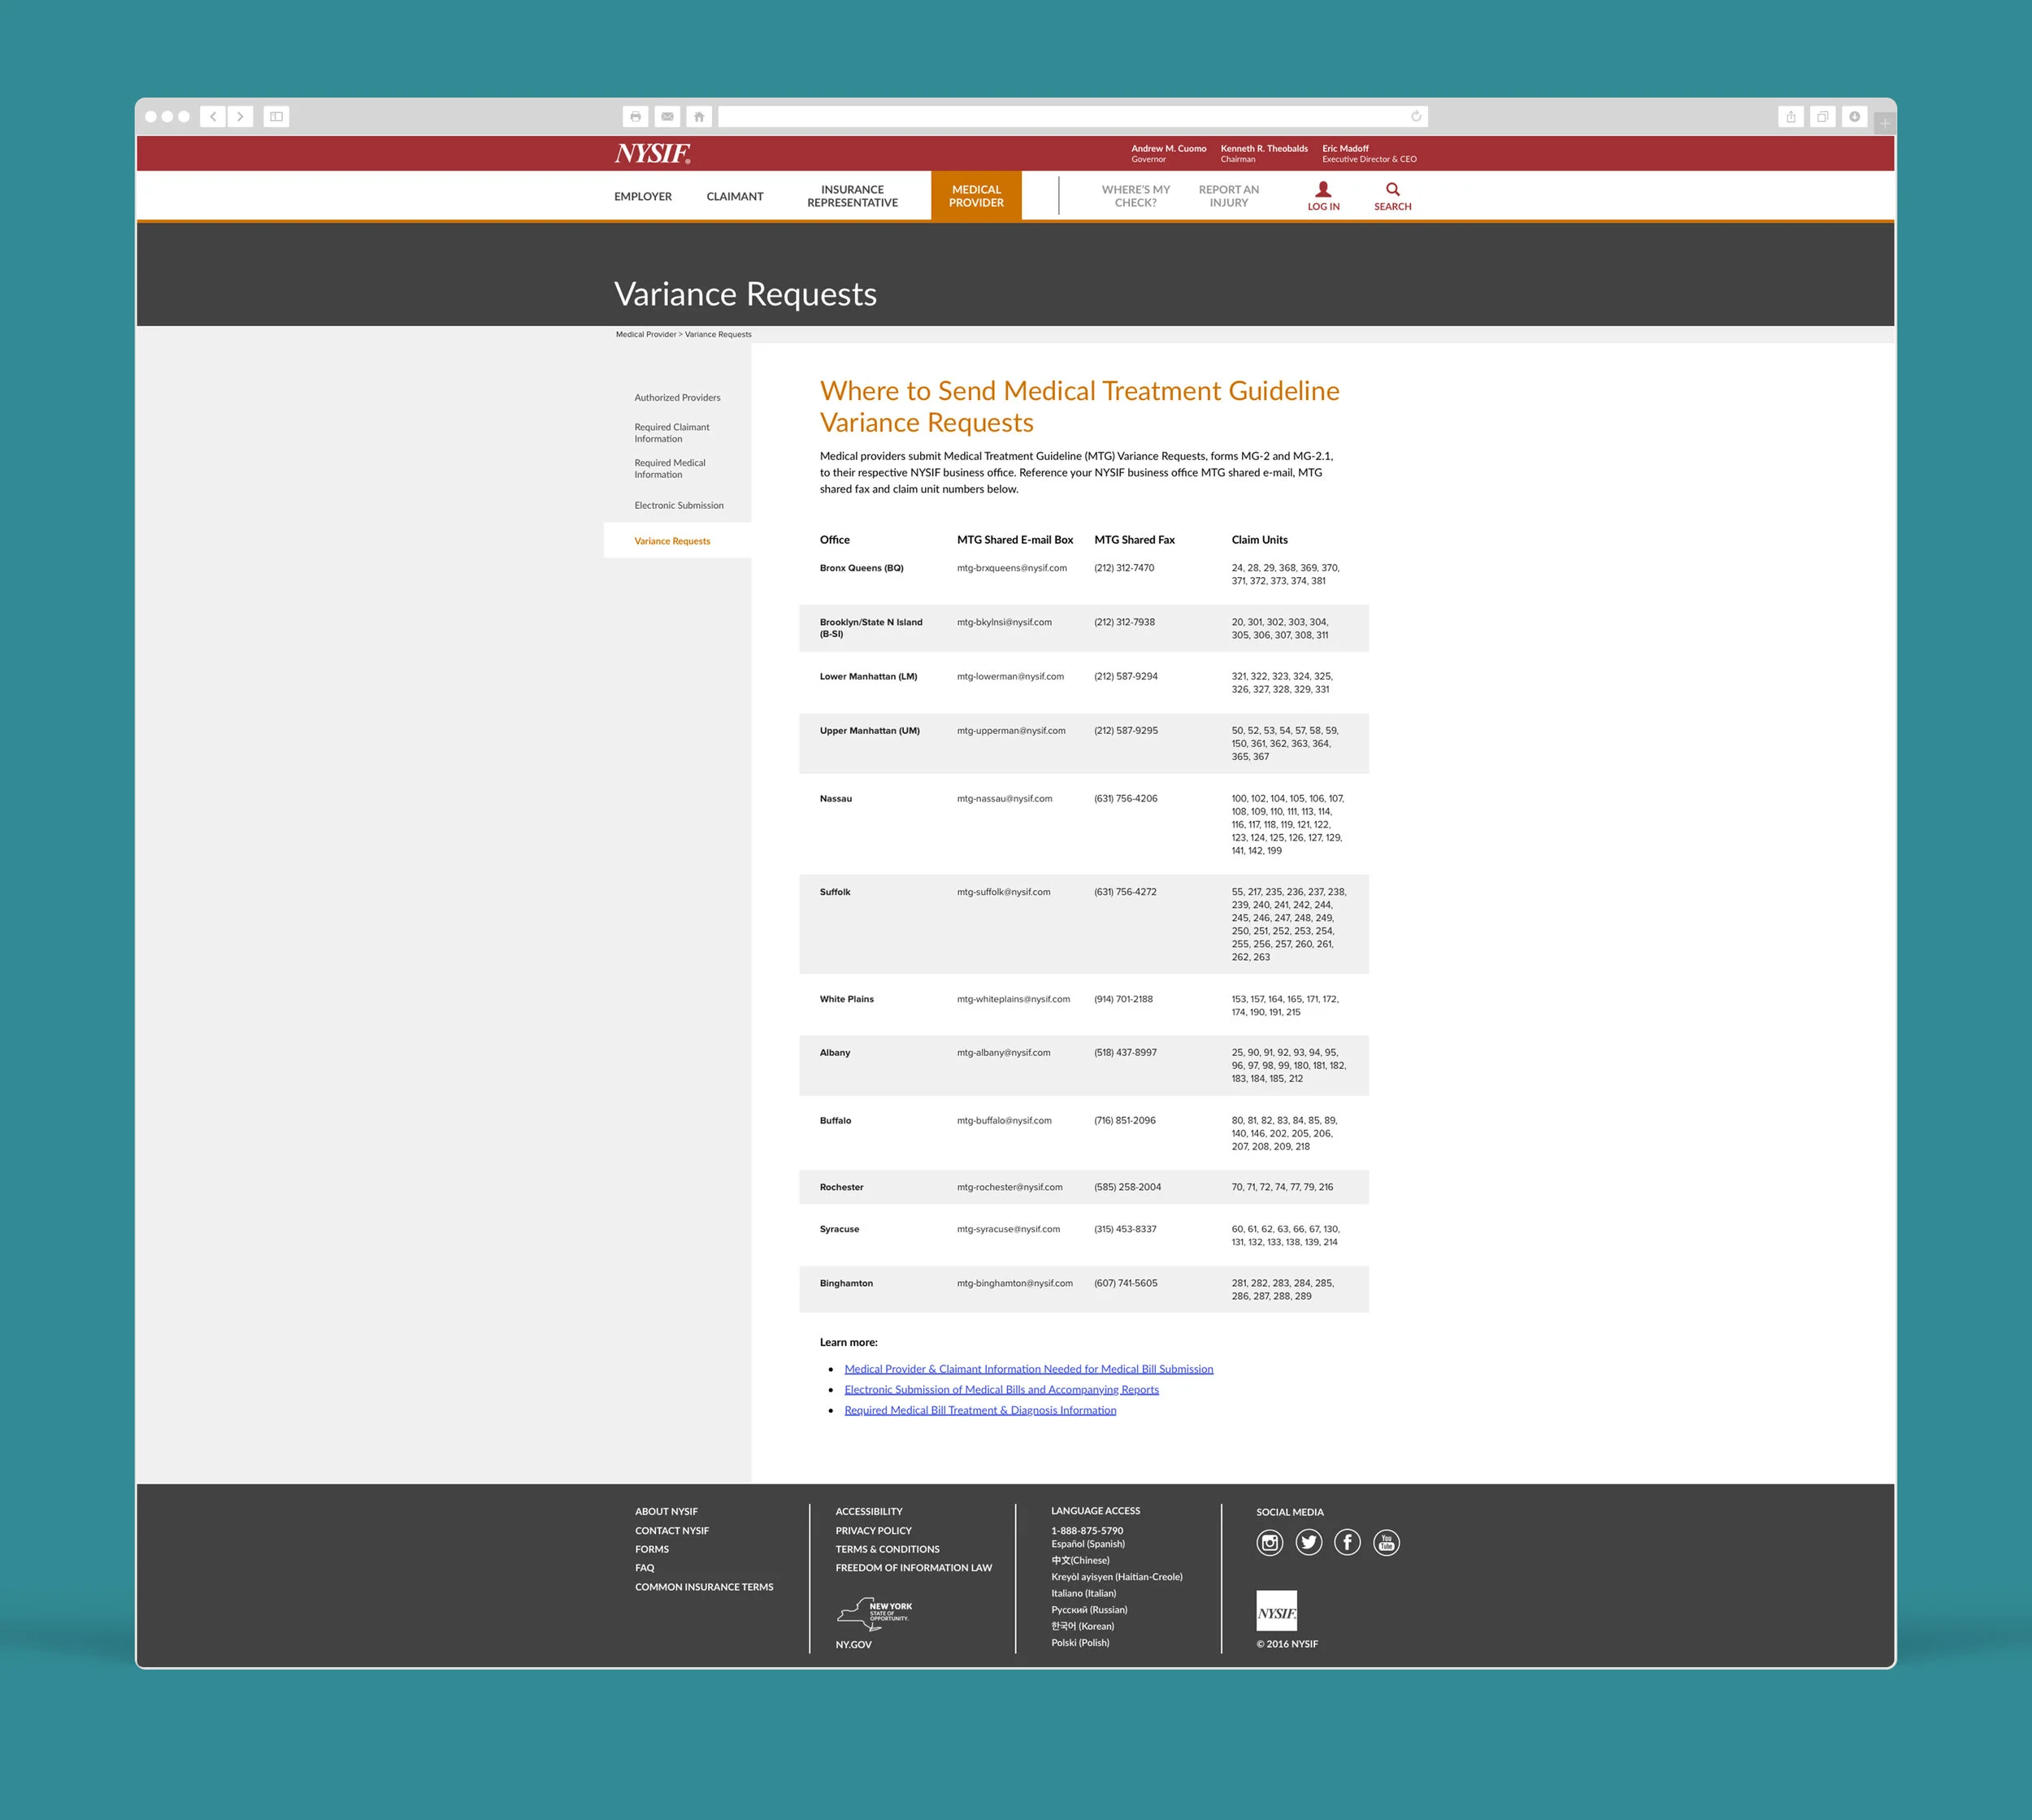Click mtg-buffalo@nysif.com email
Image resolution: width=2032 pixels, height=1820 pixels.
pyautogui.click(x=1004, y=1121)
